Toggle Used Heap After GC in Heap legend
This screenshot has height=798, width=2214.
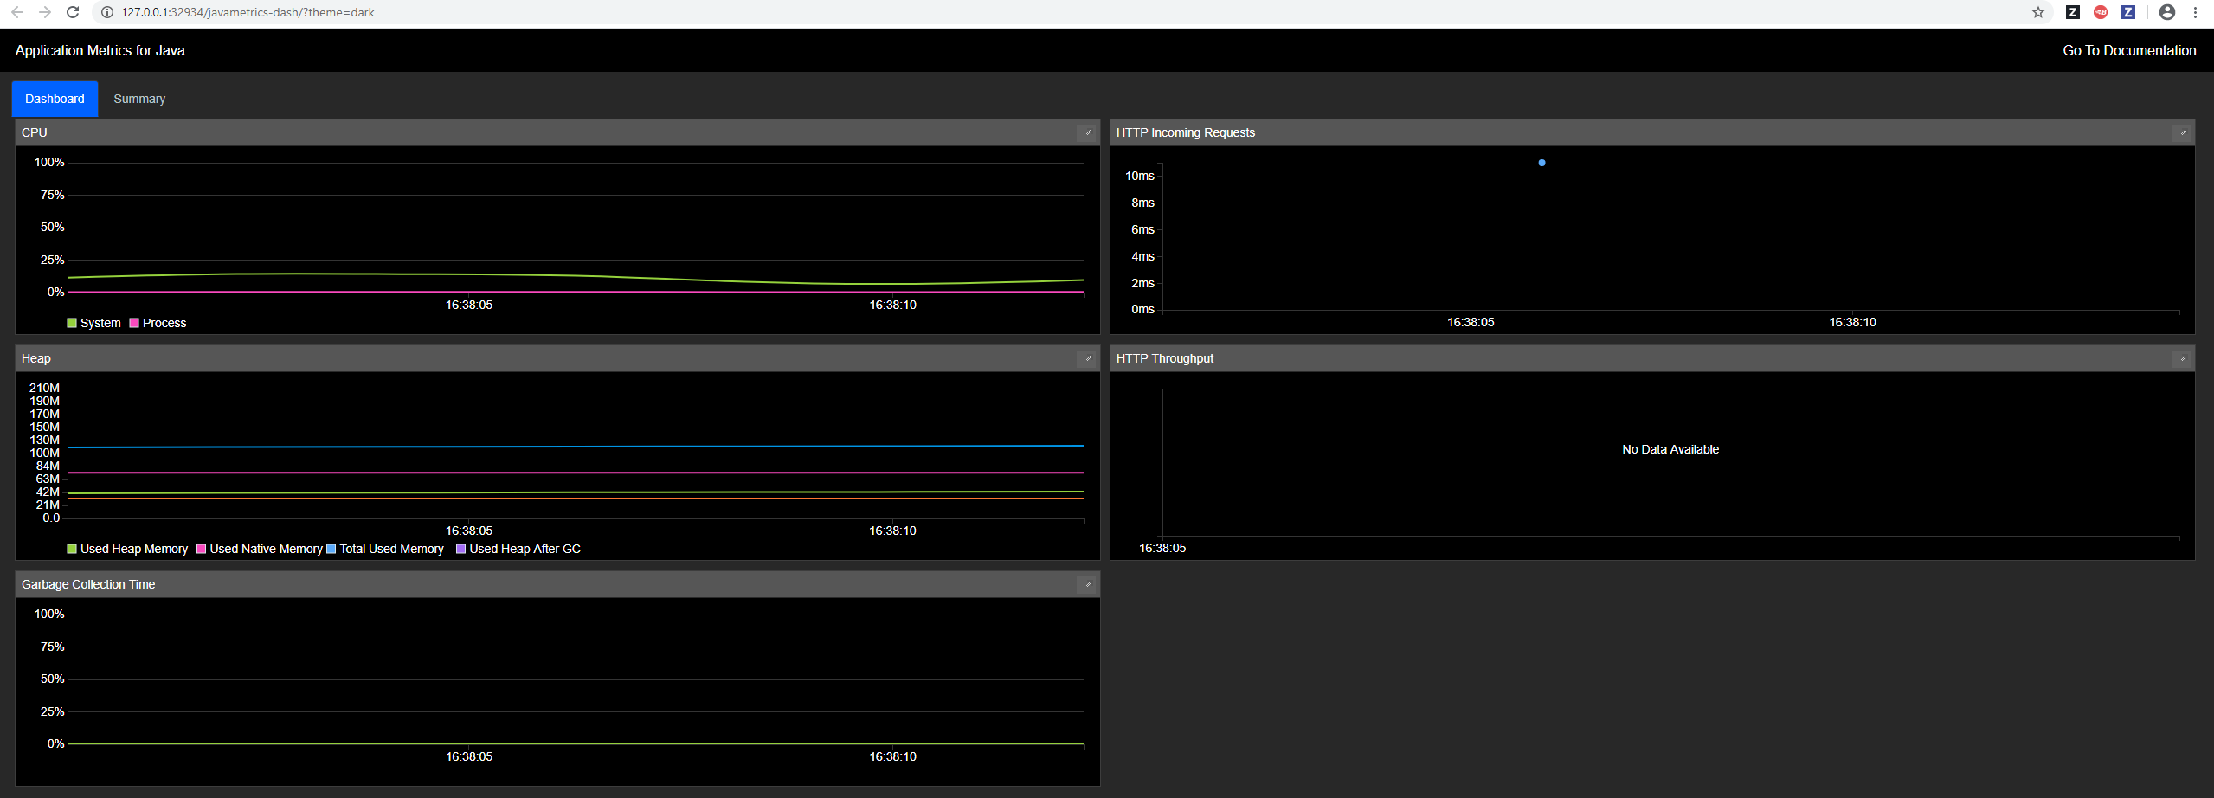pyautogui.click(x=518, y=548)
